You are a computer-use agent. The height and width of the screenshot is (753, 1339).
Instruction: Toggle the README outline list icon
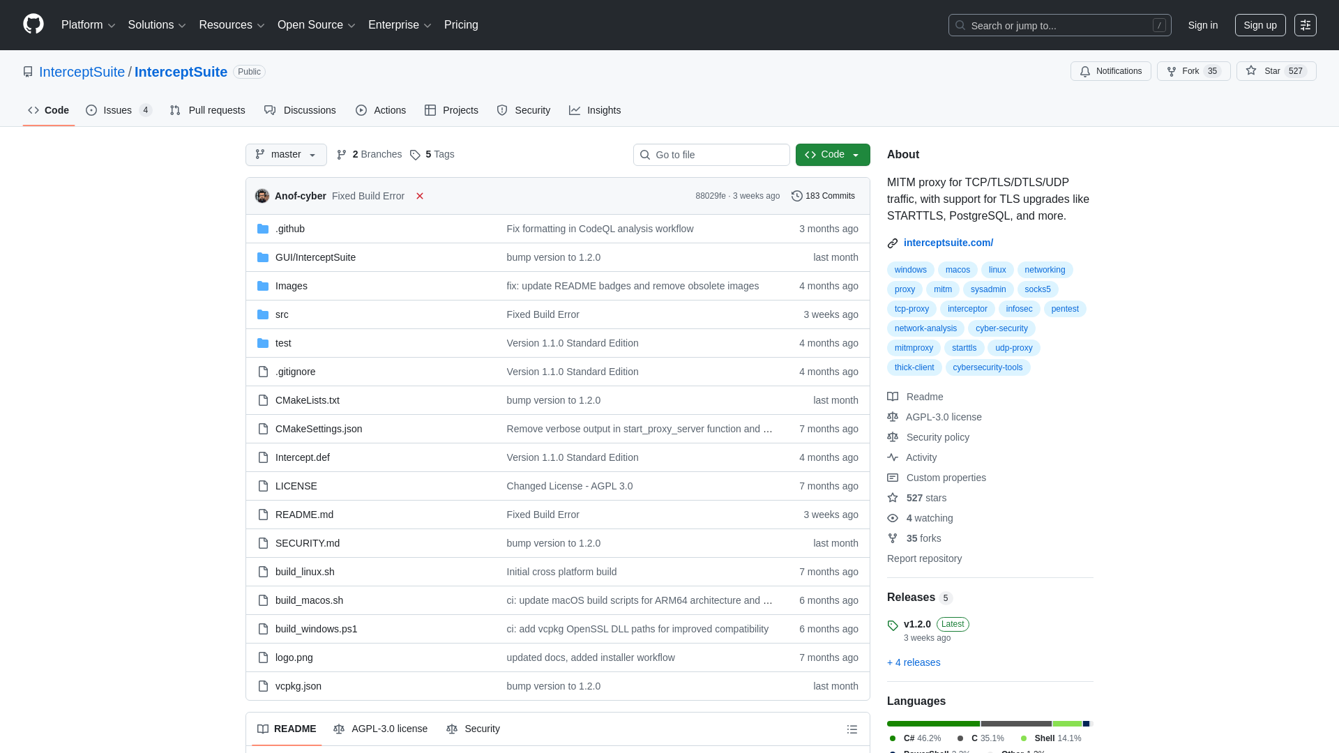tap(852, 729)
